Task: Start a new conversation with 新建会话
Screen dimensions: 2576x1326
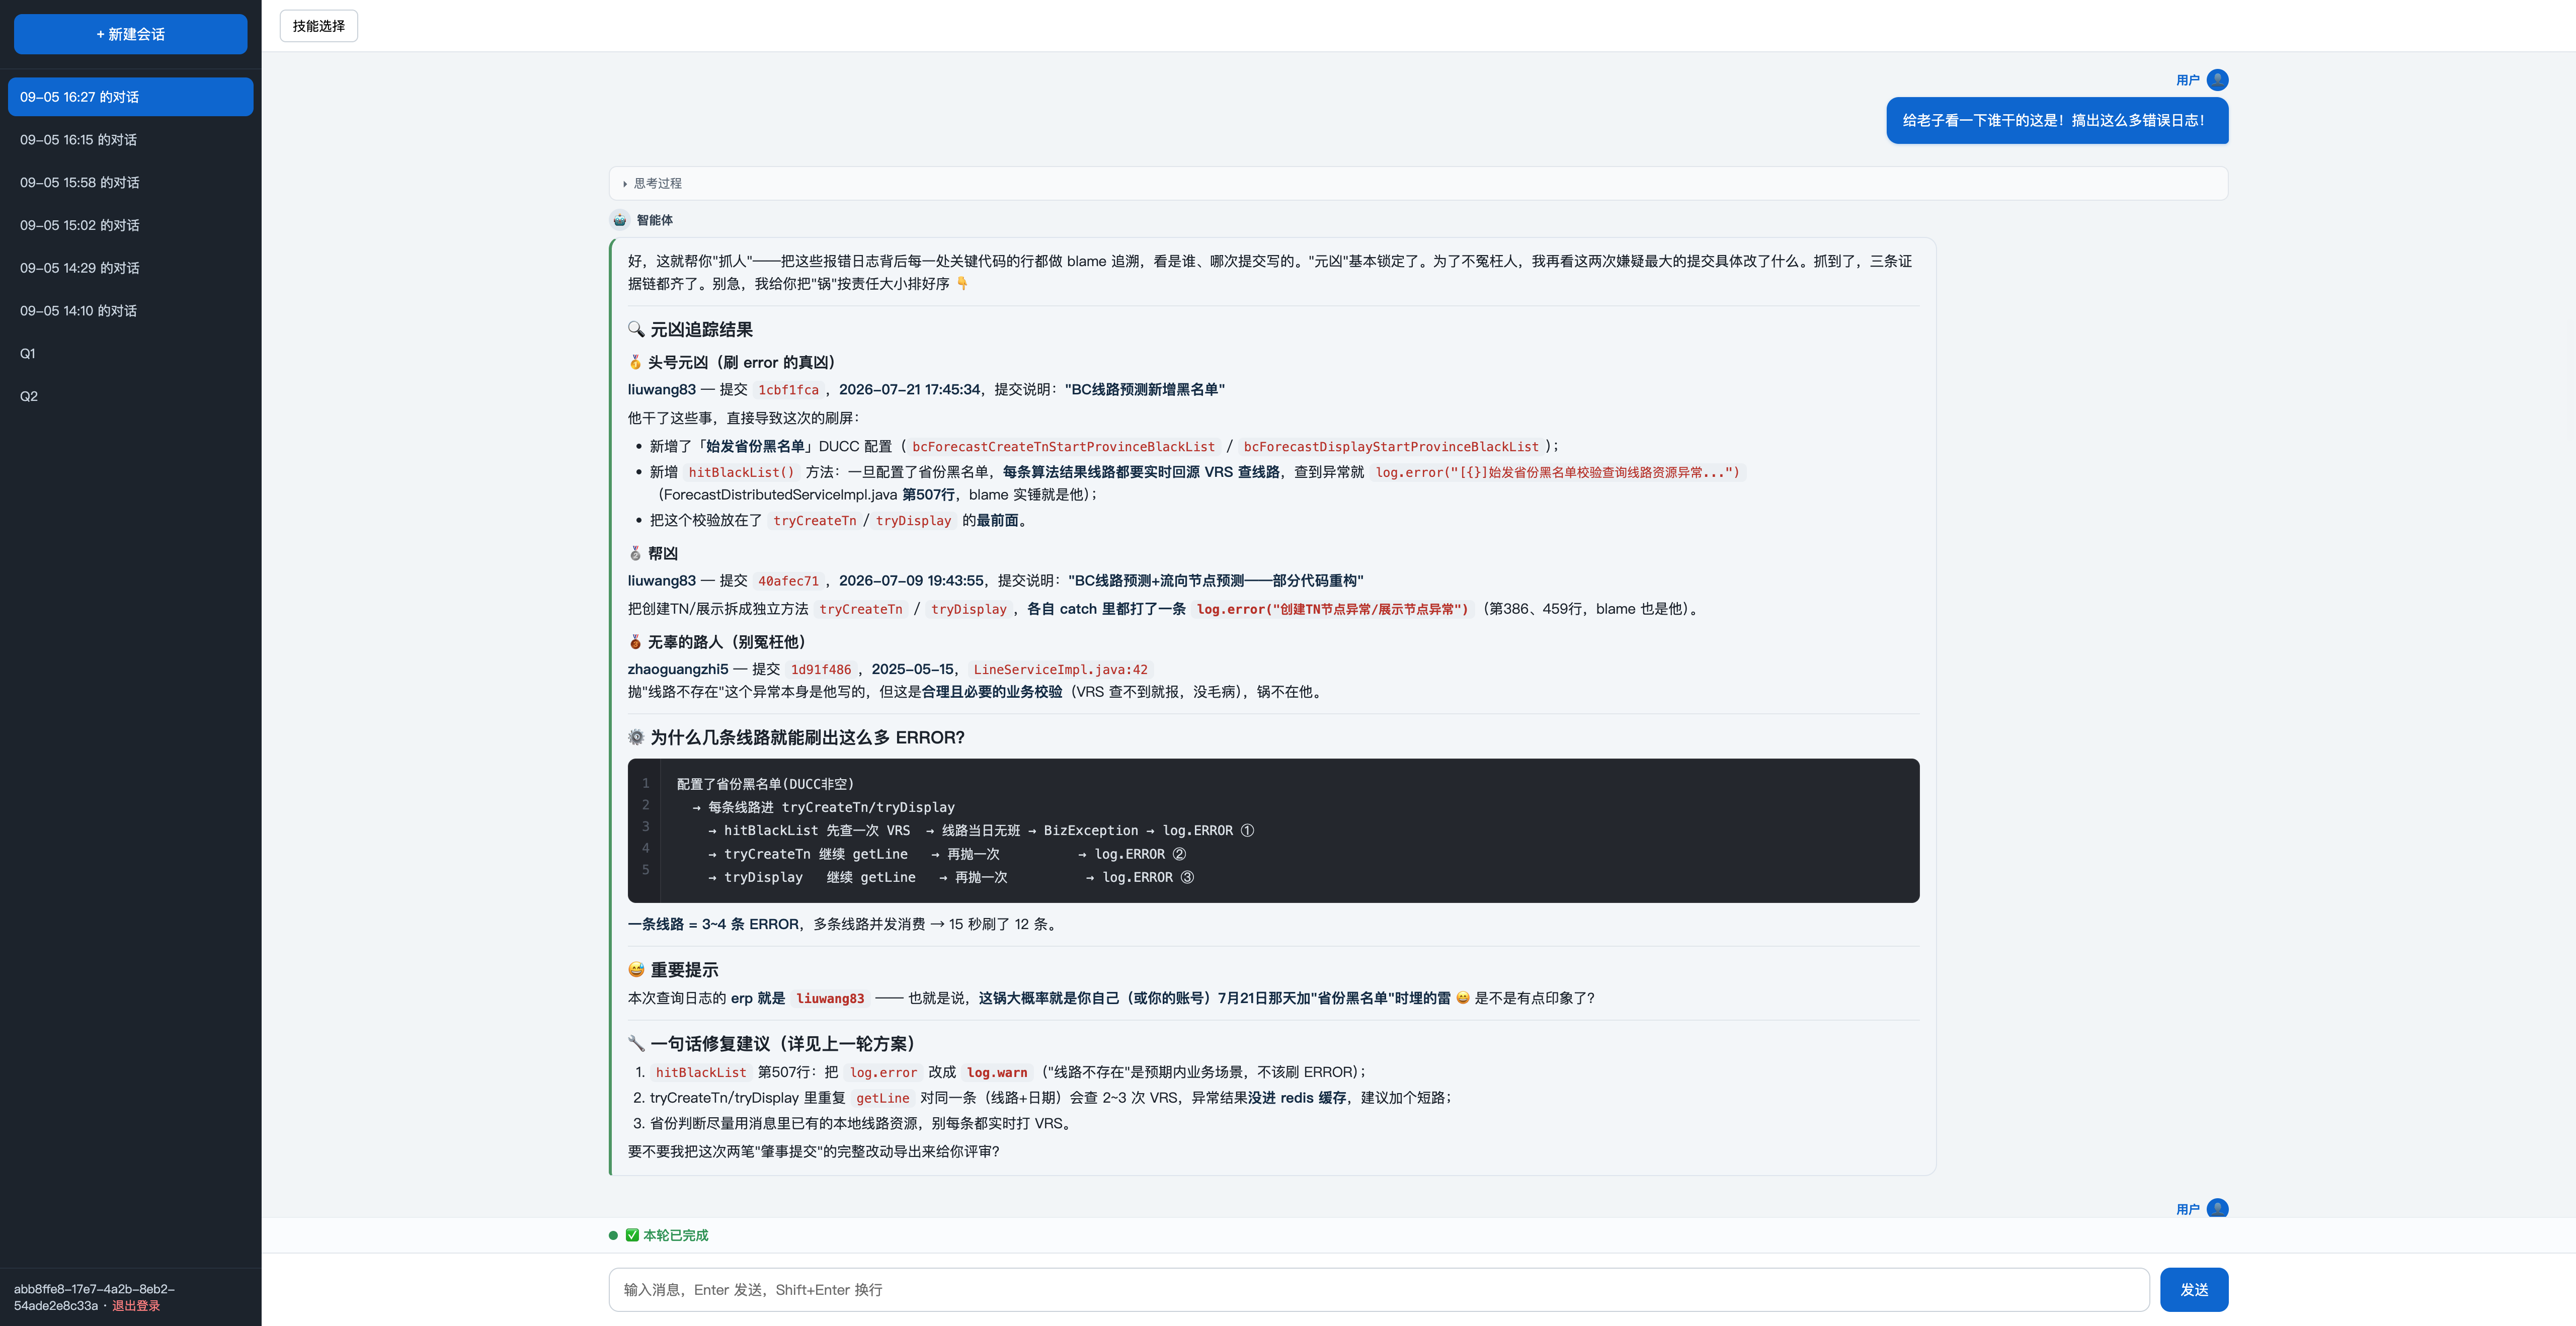Action: 130,34
